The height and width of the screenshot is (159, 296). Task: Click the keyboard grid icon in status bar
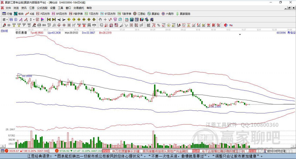pos(2,151)
